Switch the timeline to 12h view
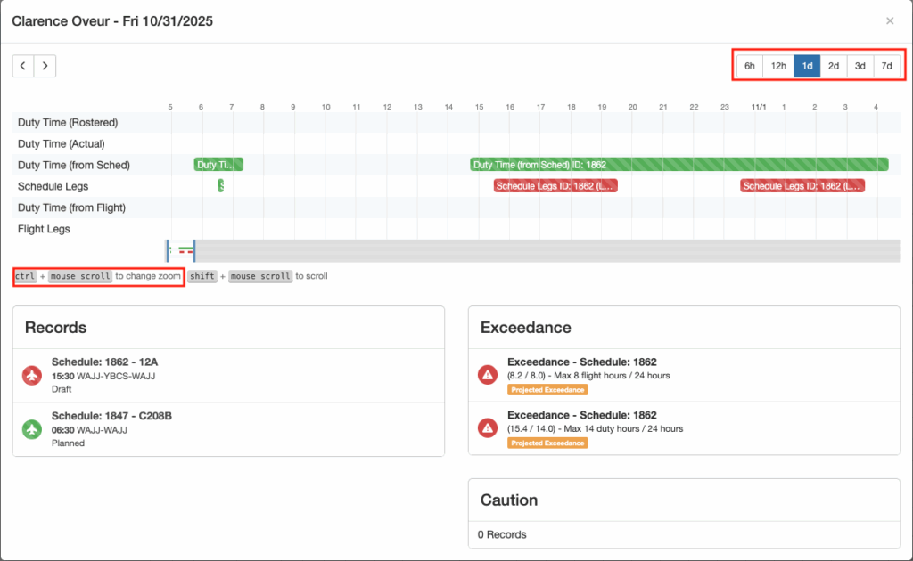Viewport: 913px width, 561px height. (778, 66)
